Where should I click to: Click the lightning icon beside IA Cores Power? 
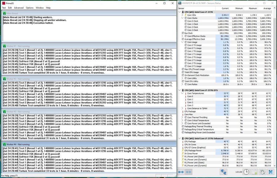pyautogui.click(x=183, y=154)
